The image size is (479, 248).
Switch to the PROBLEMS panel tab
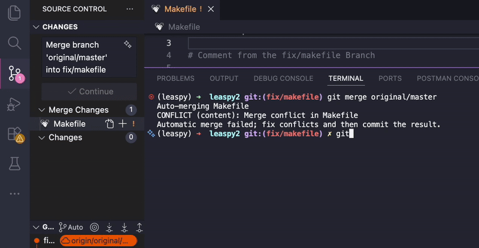pos(175,78)
